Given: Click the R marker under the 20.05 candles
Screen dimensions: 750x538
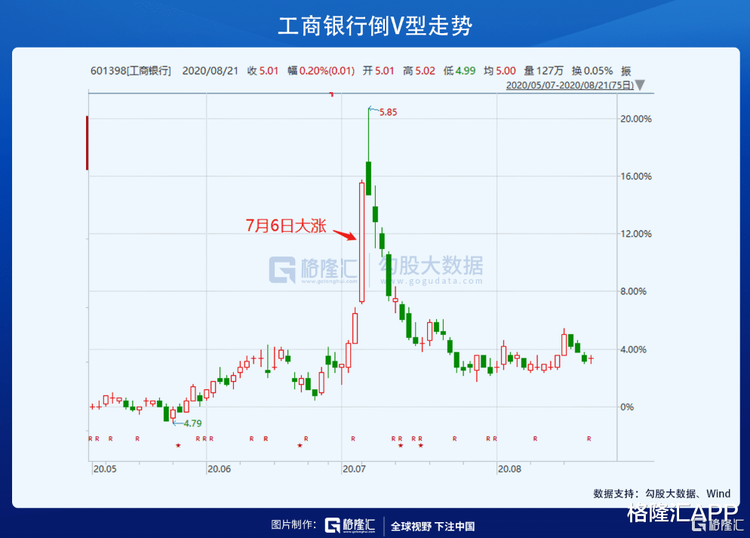Looking at the screenshot, I should tap(98, 437).
